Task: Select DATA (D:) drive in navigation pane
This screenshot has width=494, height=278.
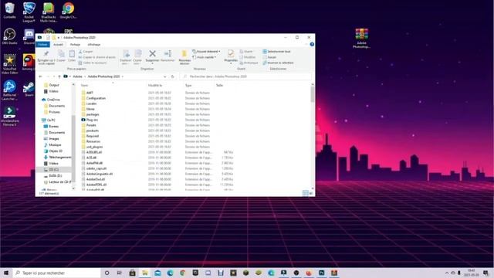Action: click(x=55, y=176)
